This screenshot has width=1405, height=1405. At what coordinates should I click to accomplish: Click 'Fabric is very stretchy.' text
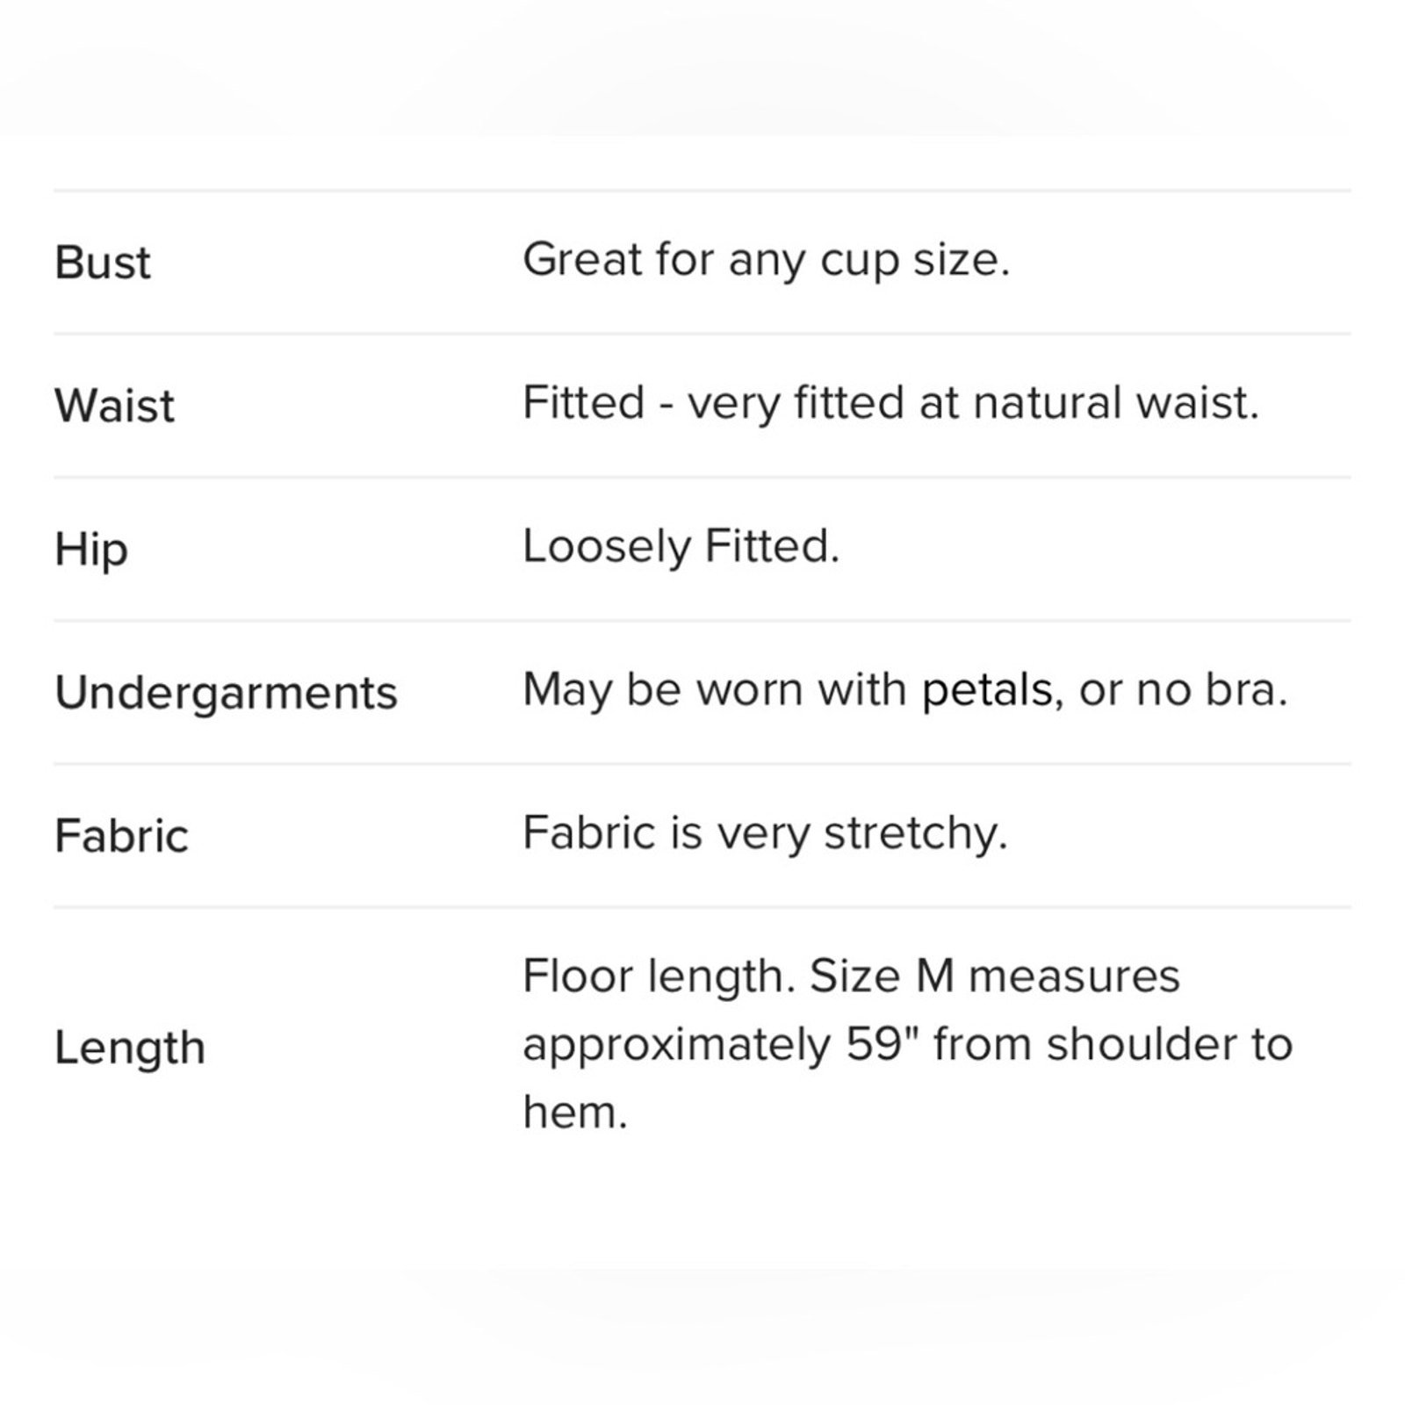coord(765,833)
